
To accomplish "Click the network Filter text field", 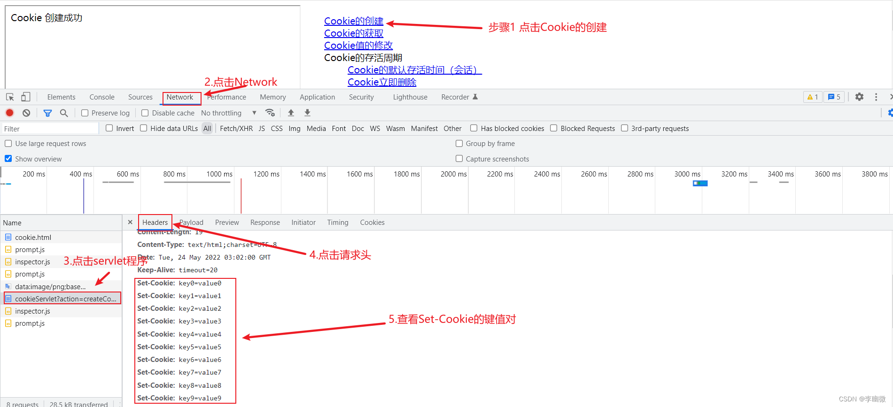I will click(x=50, y=129).
